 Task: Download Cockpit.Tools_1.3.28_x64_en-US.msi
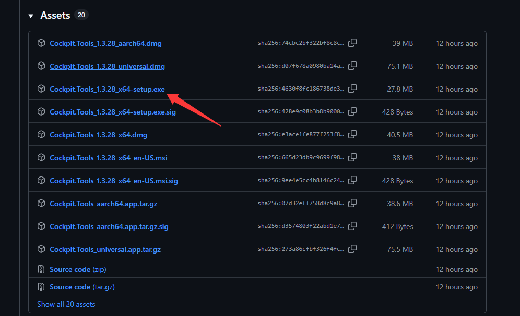click(x=108, y=158)
